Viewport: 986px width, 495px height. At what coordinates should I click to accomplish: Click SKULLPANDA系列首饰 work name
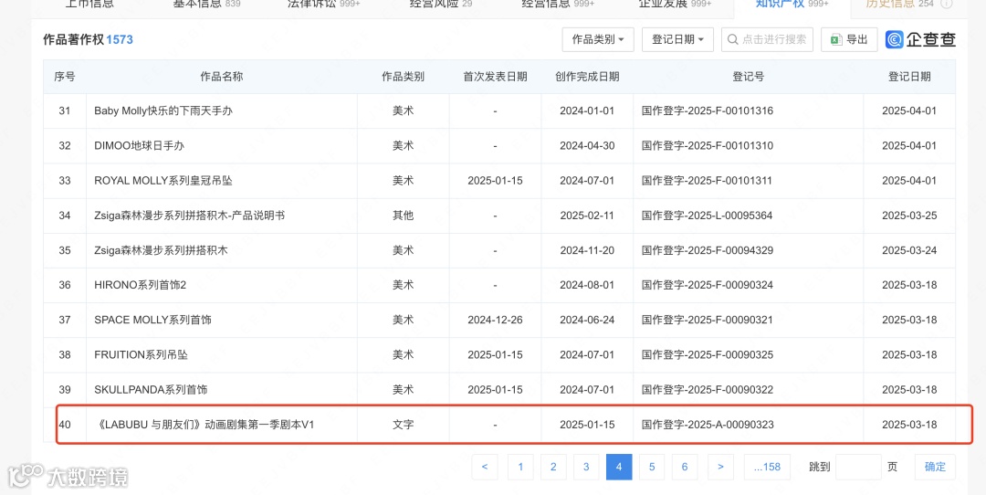[151, 389]
